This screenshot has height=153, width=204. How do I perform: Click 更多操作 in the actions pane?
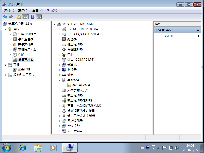[x=168, y=36]
